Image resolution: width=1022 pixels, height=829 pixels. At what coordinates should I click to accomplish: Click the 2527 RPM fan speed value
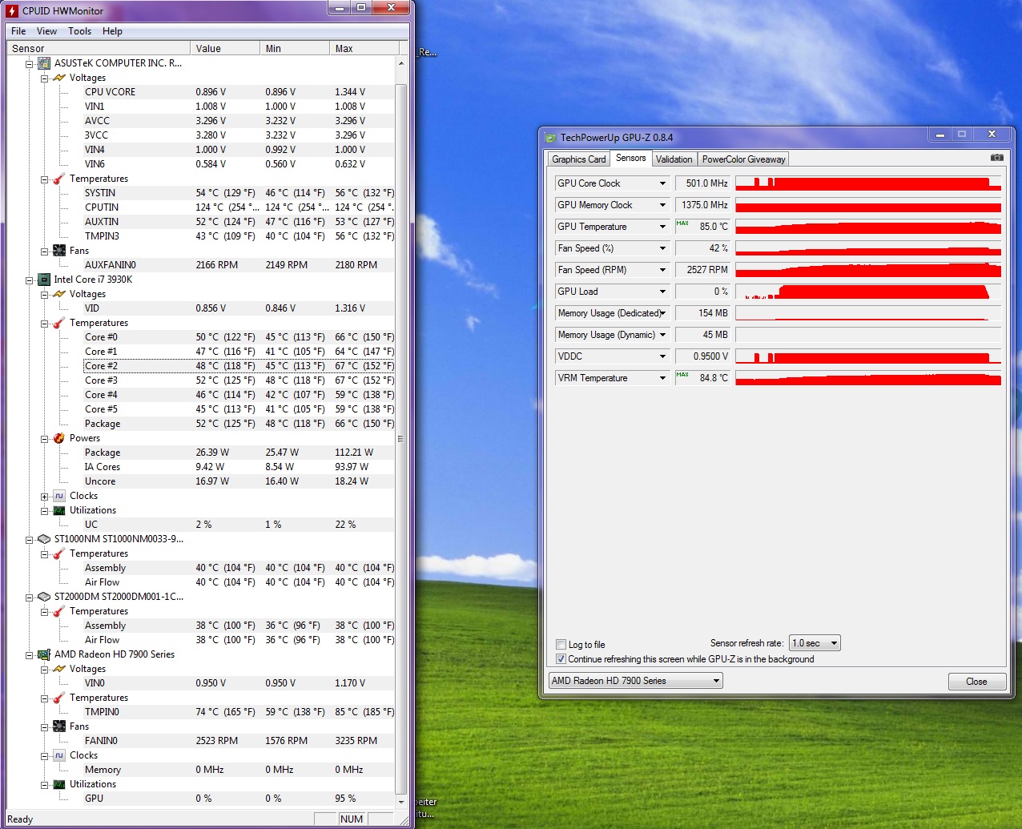pos(702,270)
